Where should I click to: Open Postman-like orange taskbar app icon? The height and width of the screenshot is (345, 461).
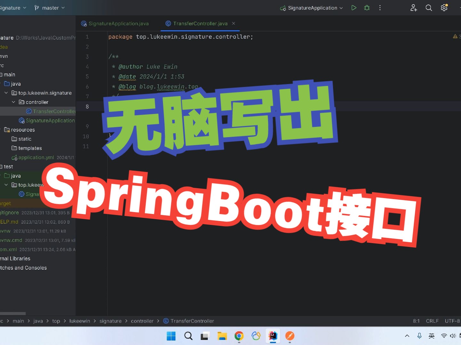point(290,336)
